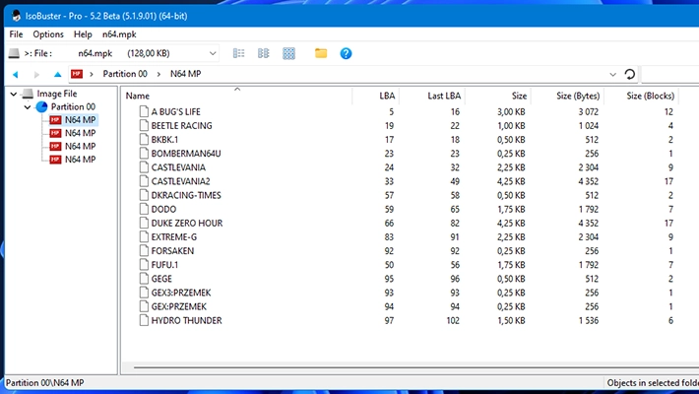This screenshot has width=699, height=394.
Task: Click the IsoBuster app icon in title bar
Action: coord(17,16)
